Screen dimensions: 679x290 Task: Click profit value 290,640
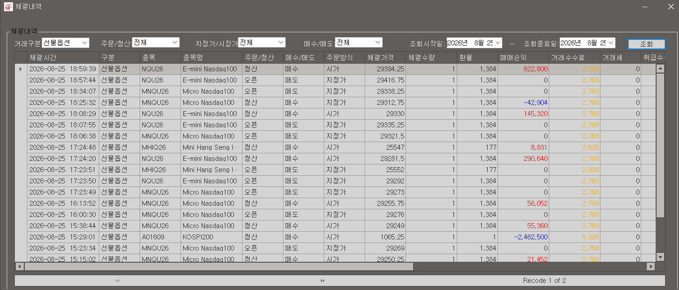click(x=536, y=159)
